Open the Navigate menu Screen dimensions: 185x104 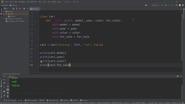pos(22,2)
